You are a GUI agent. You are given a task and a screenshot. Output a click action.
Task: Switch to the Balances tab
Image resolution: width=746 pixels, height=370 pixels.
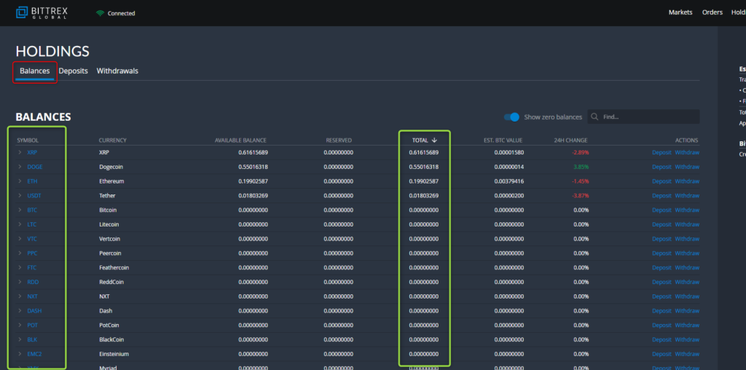point(35,71)
